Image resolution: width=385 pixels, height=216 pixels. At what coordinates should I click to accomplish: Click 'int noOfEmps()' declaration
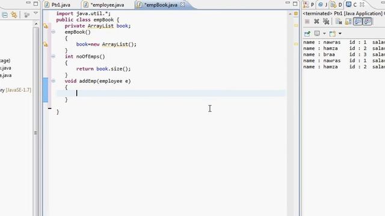[85, 56]
